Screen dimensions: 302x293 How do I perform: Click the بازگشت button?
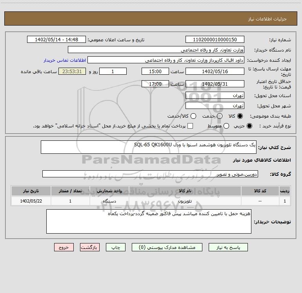(90, 247)
